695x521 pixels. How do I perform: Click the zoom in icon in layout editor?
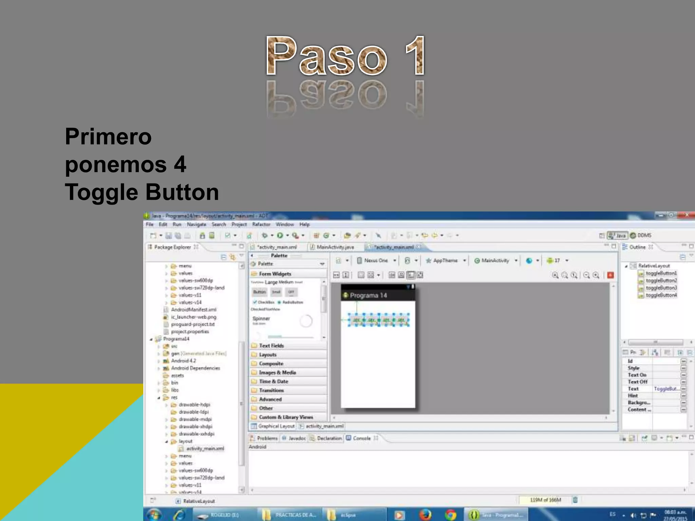click(596, 275)
